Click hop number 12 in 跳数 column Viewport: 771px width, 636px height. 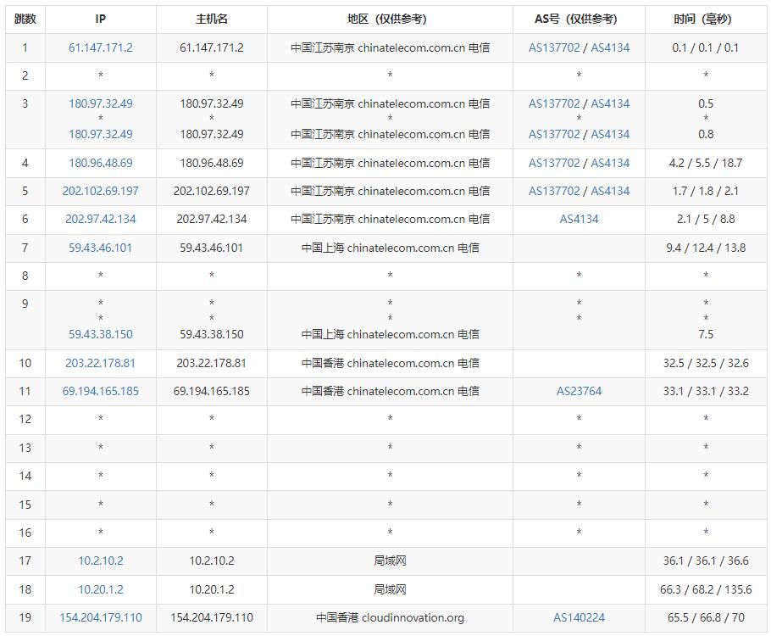(x=25, y=419)
